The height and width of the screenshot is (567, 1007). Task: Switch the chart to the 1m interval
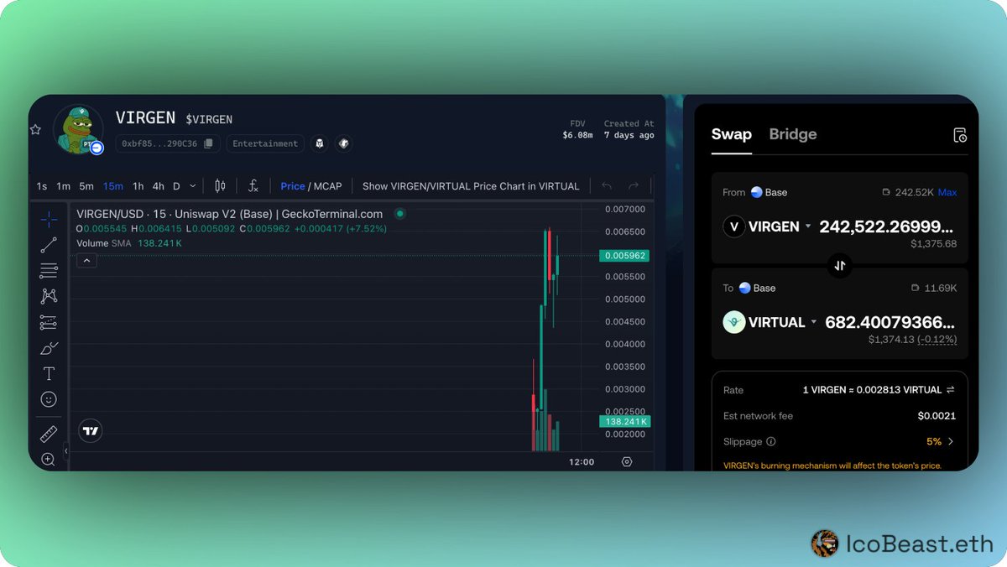(x=63, y=186)
